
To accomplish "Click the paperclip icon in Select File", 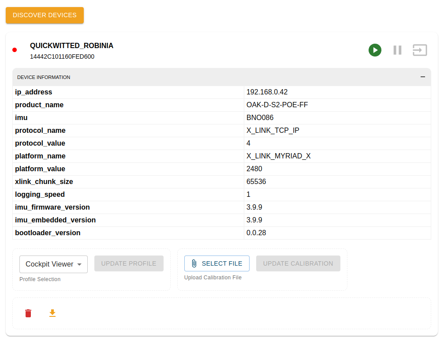I will point(194,263).
